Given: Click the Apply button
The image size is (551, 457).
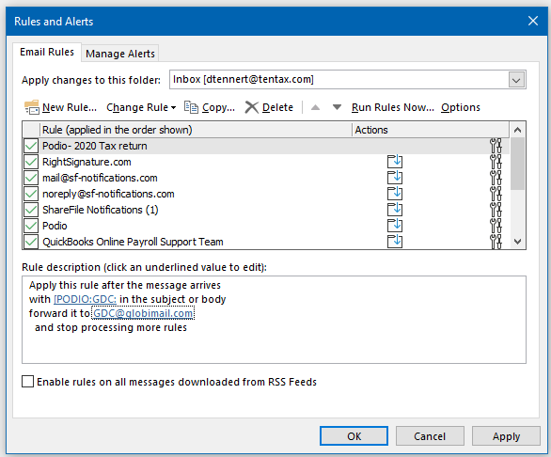Looking at the screenshot, I should point(506,436).
